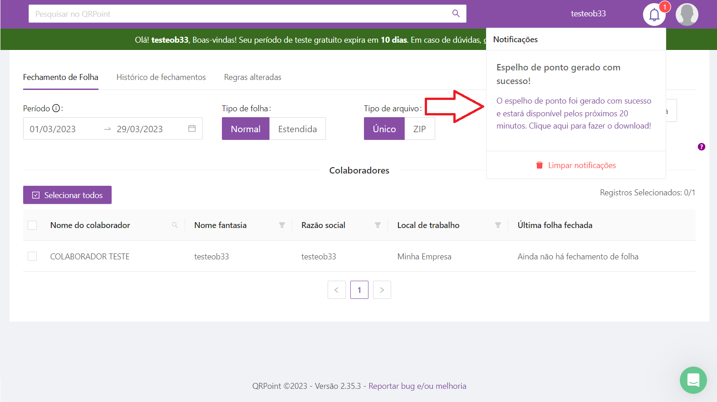Open the Regras alteradas tab
This screenshot has width=717, height=402.
[252, 77]
